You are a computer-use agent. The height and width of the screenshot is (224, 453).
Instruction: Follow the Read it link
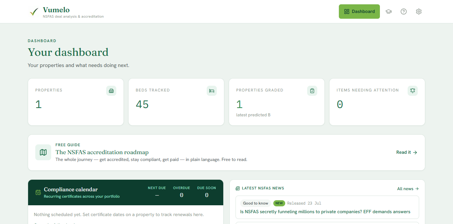pos(407,152)
